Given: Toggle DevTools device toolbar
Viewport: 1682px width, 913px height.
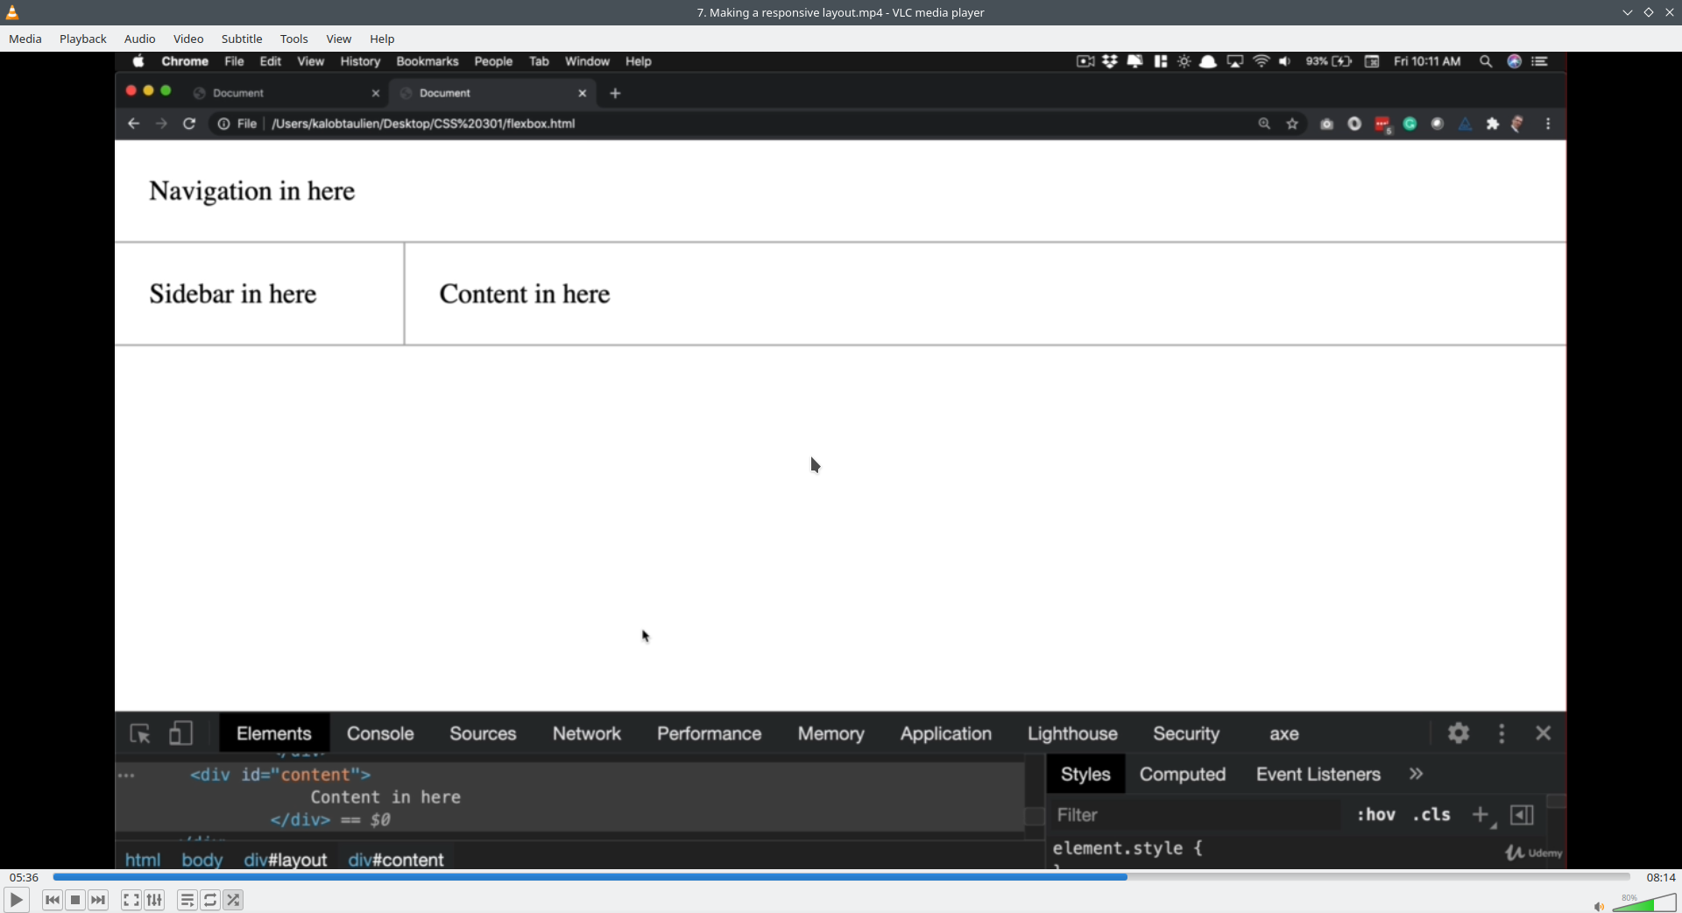Looking at the screenshot, I should [180, 733].
